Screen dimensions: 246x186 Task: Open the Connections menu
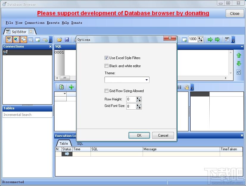tap(35, 23)
